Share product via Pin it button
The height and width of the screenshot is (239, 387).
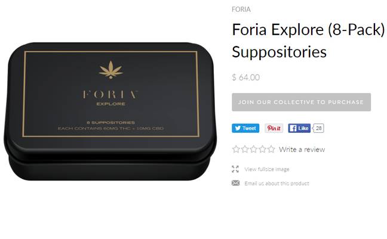pos(274,128)
